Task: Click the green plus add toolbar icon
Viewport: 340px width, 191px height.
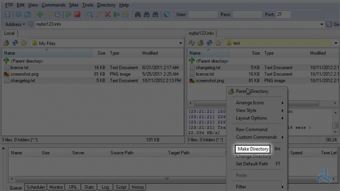Action: (x=40, y=14)
